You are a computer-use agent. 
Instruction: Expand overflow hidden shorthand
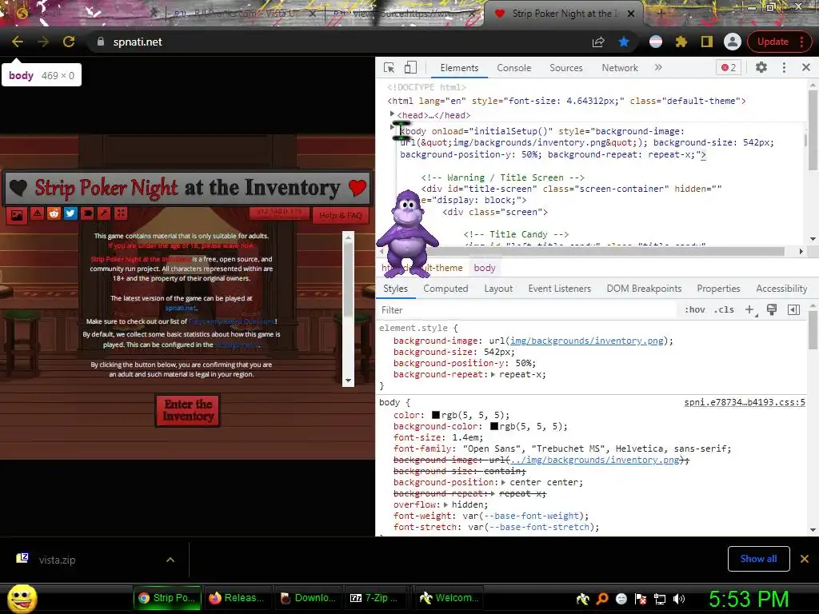coord(445,505)
